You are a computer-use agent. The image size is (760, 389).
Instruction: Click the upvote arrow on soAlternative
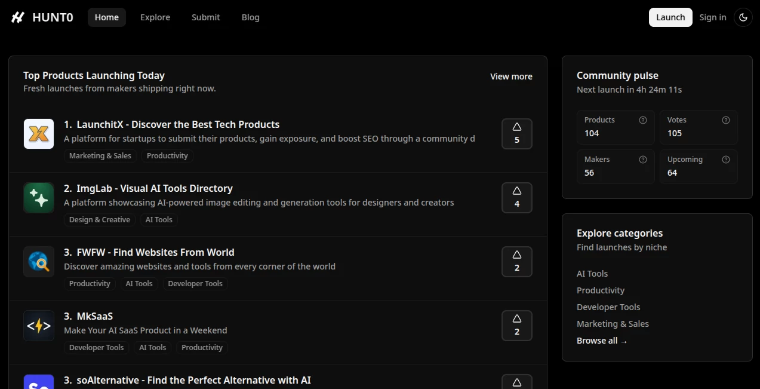tap(516, 381)
